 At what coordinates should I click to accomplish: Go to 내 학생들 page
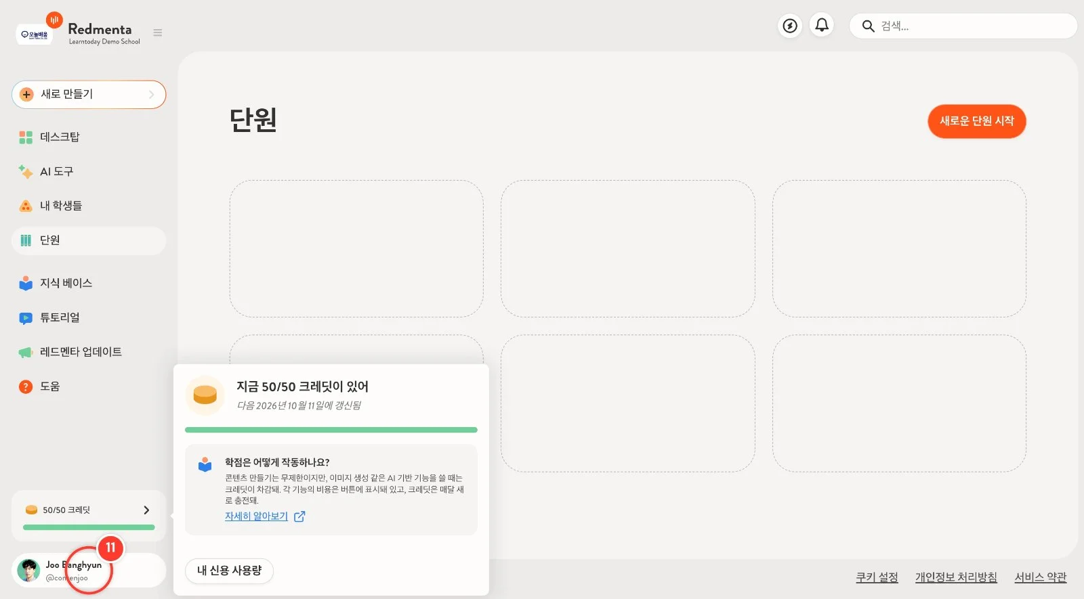[x=89, y=206]
